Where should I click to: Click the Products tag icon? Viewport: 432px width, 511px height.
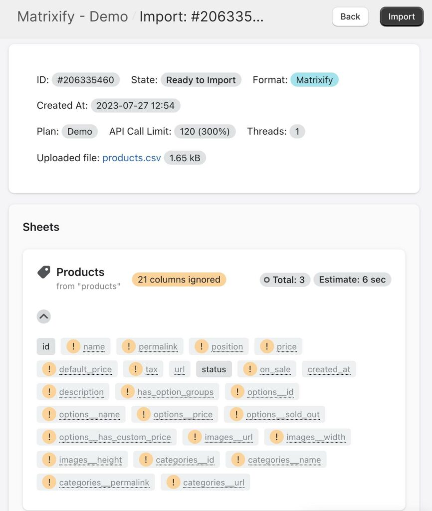click(44, 272)
